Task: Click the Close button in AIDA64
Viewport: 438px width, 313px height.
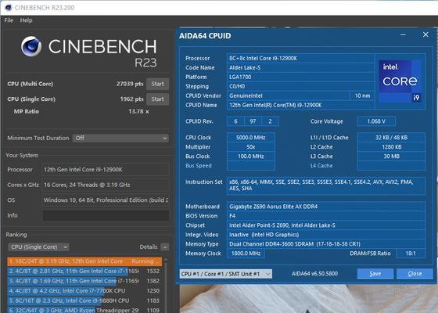Action: click(415, 274)
